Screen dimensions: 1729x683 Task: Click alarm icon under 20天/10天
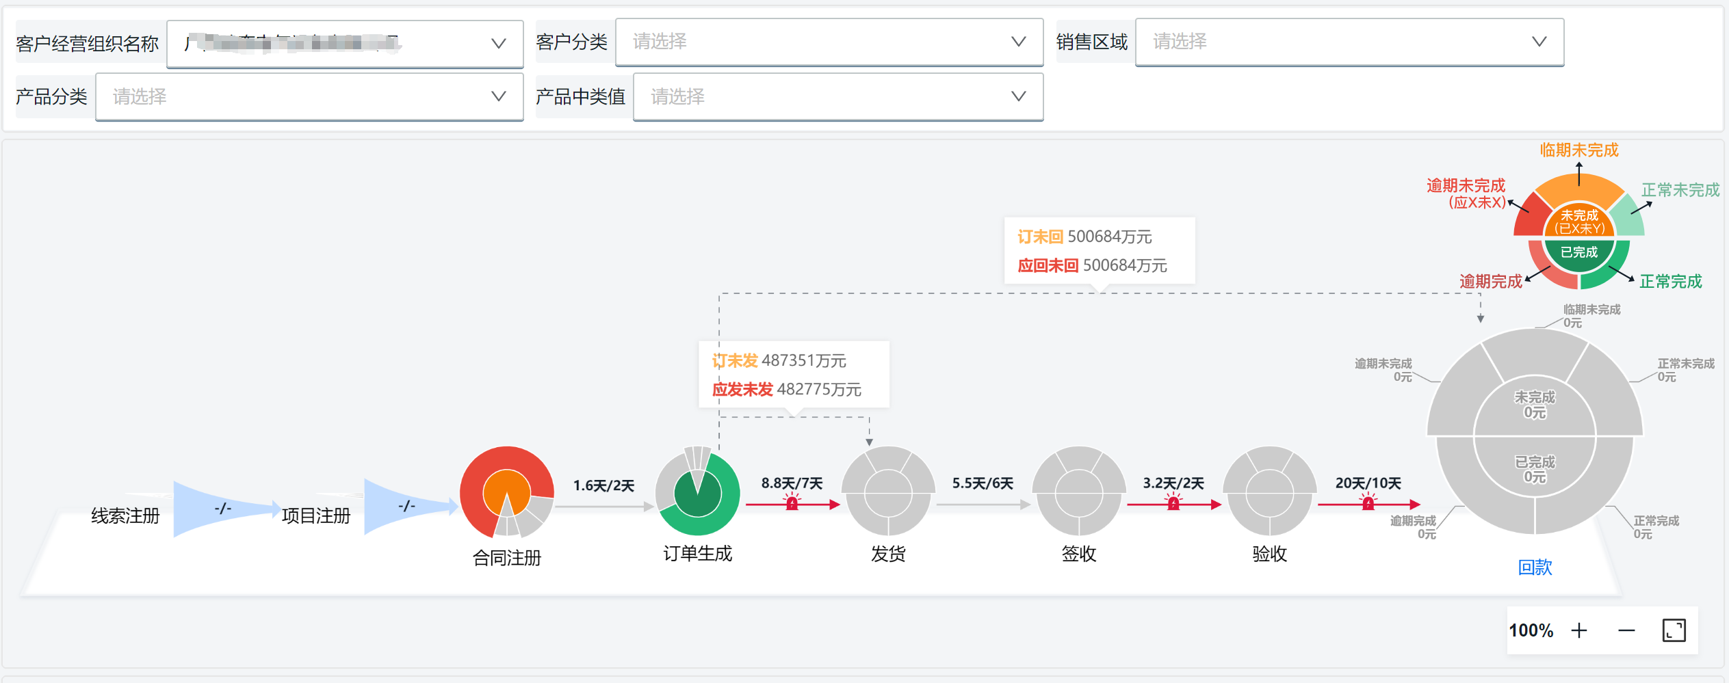click(x=1368, y=503)
